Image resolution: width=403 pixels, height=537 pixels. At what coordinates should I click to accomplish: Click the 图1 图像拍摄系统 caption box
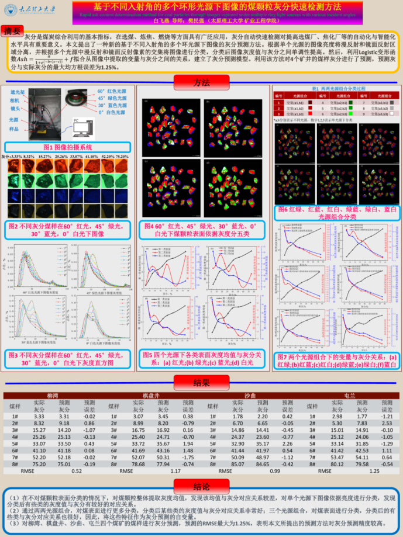pos(67,147)
